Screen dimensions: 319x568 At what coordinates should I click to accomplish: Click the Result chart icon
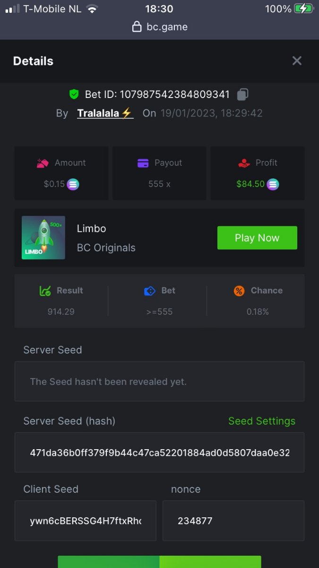45,291
